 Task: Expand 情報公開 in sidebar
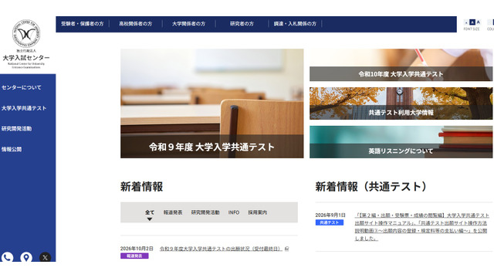pos(12,149)
